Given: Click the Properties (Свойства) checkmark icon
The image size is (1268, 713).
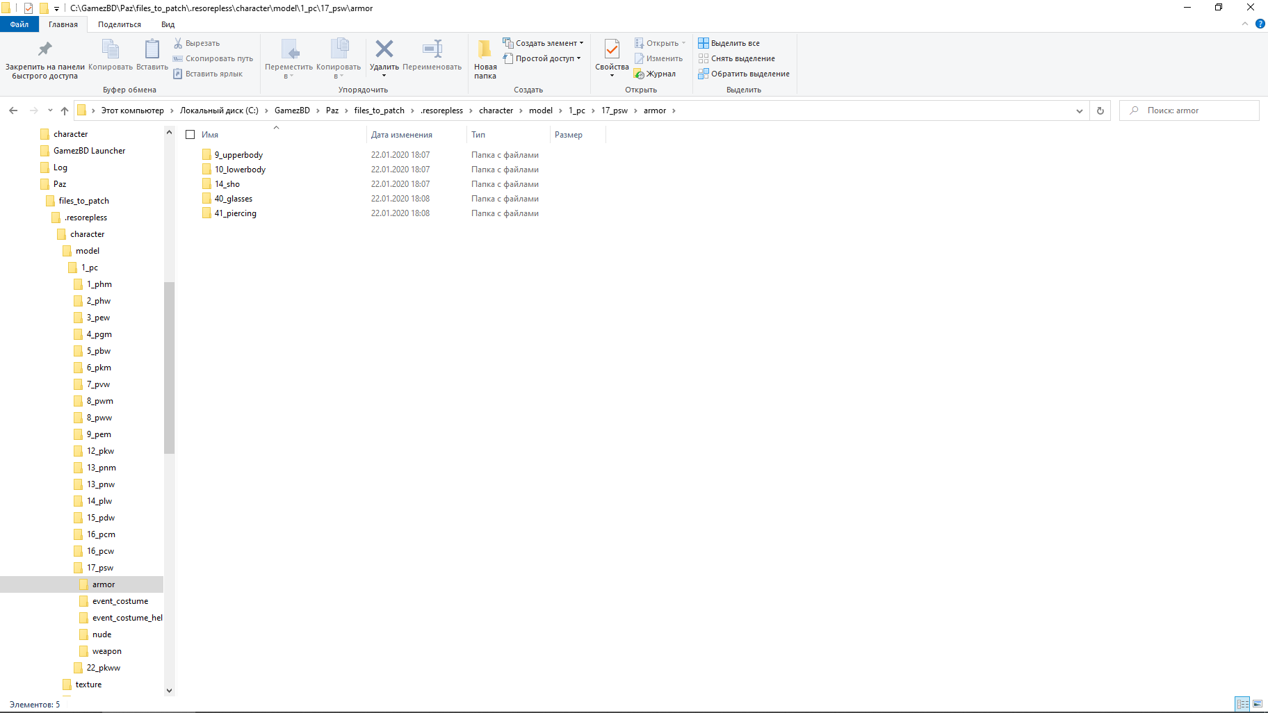Looking at the screenshot, I should coord(612,49).
